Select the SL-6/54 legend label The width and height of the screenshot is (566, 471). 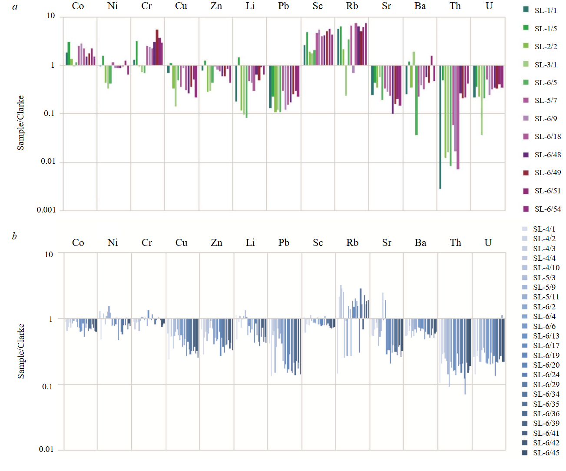(x=547, y=209)
